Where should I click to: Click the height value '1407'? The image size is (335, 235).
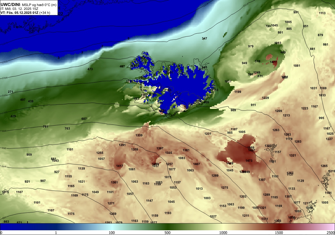(x=197, y=164)
